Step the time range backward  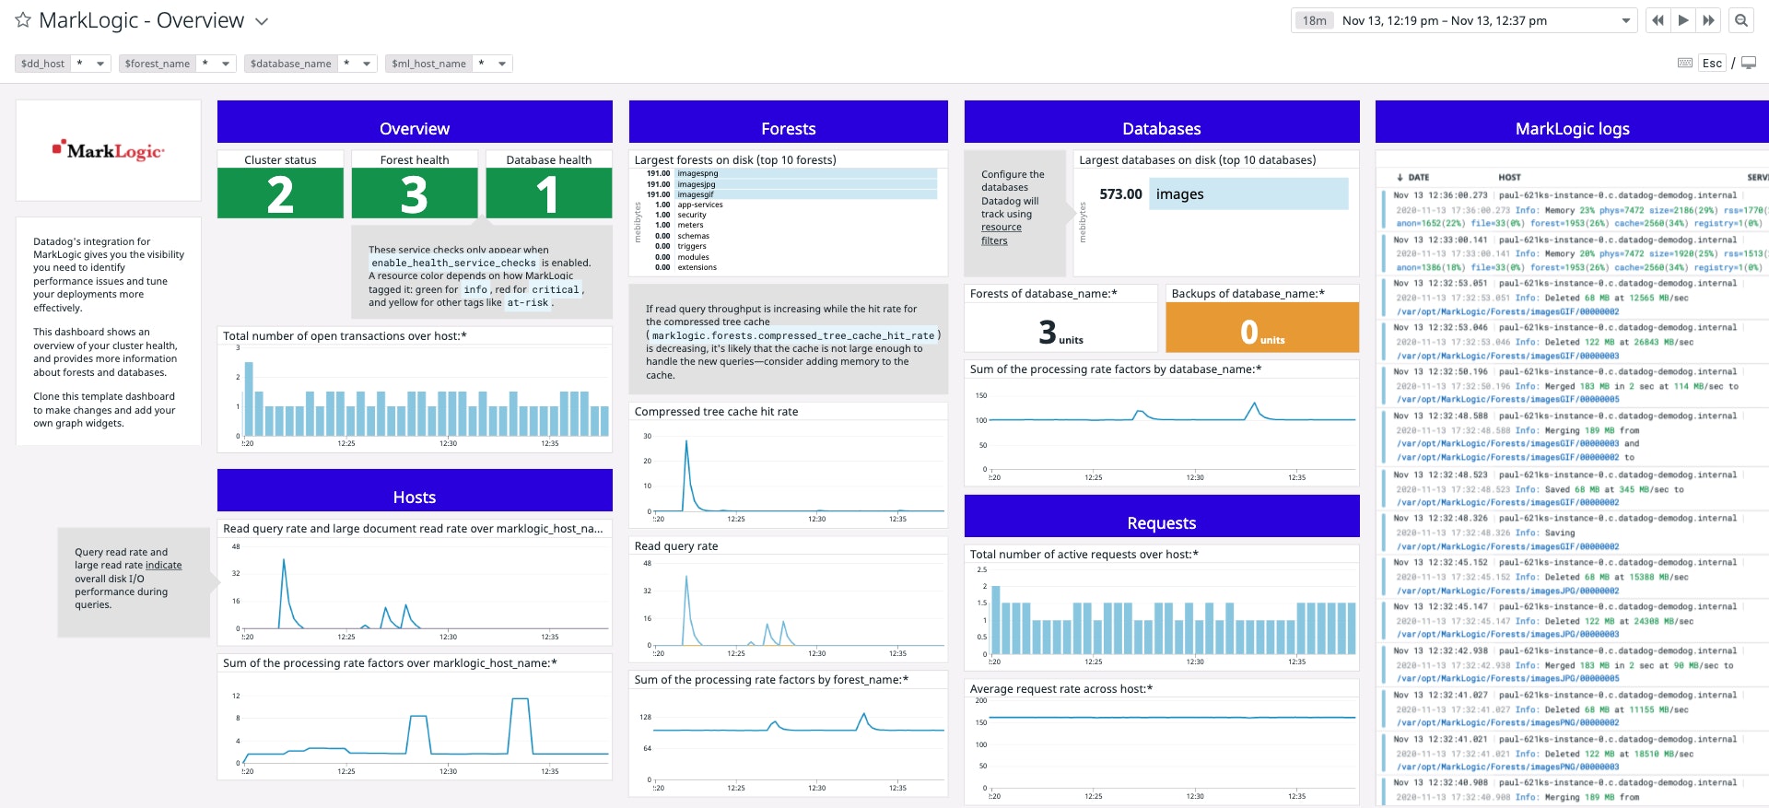[1658, 20]
